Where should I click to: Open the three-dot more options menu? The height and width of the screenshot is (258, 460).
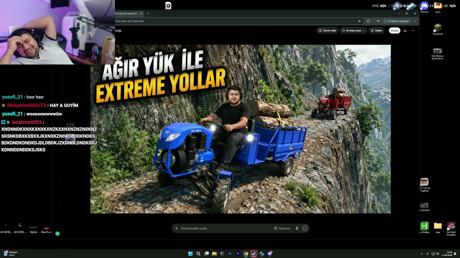413,30
